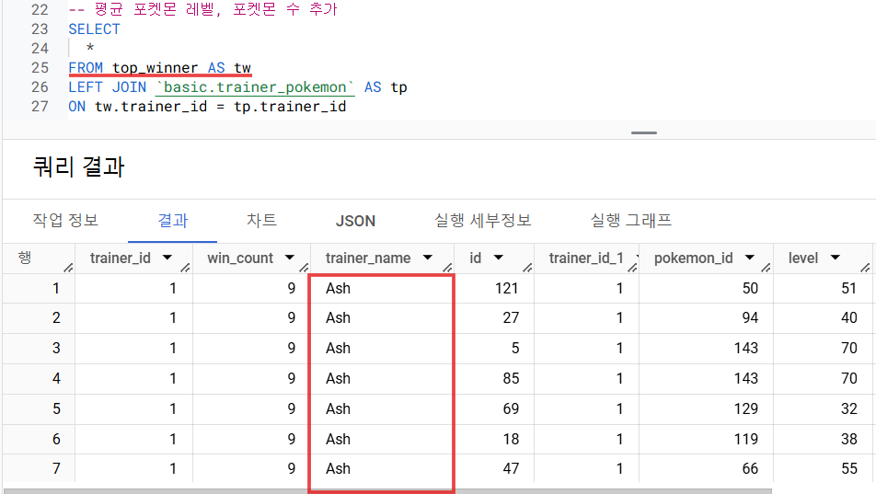Click the comment on line 22

[x=202, y=9]
